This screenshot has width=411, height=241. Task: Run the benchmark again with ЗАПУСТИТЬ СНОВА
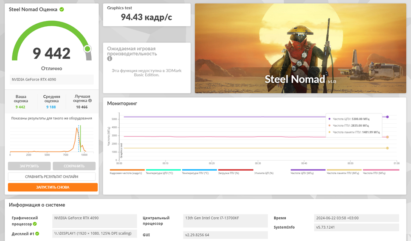53,187
